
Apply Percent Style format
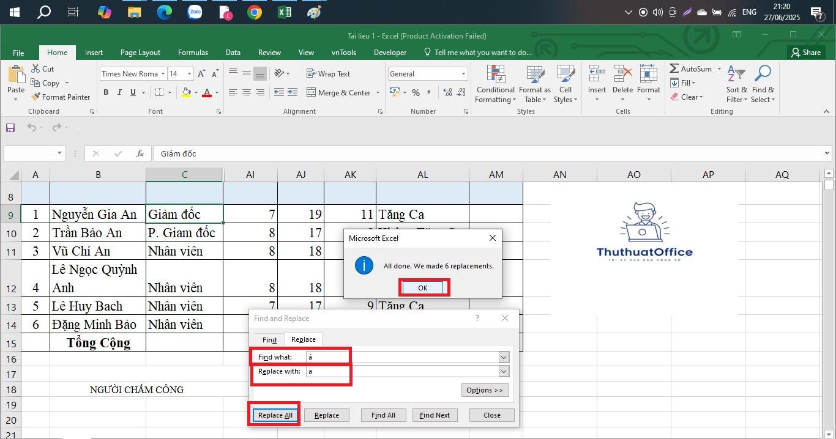416,92
